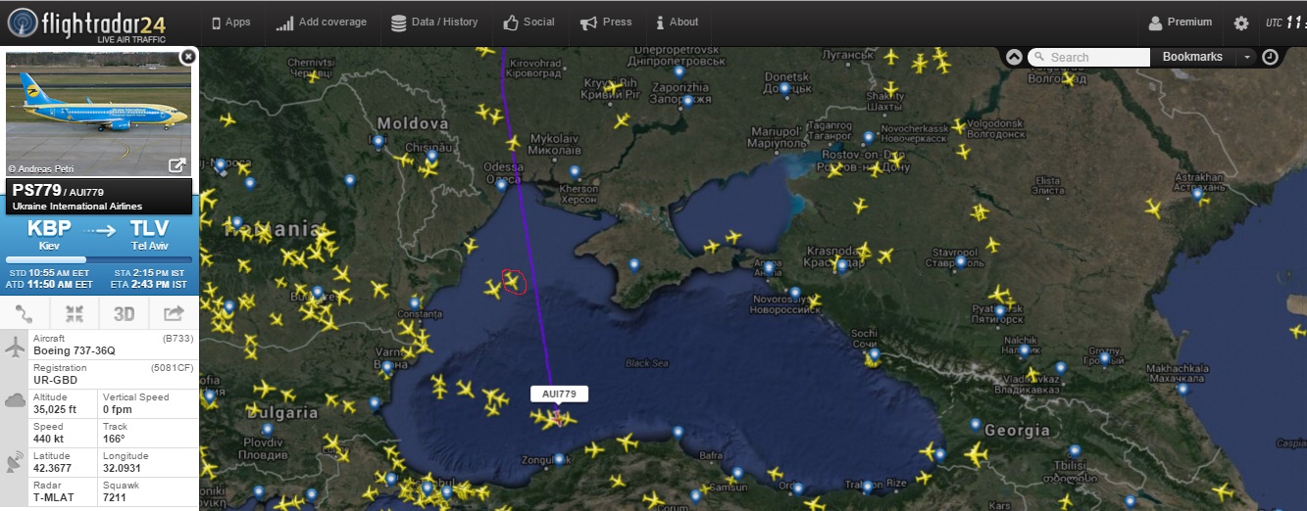Click the Add coverage link
The image size is (1307, 511).
[322, 22]
